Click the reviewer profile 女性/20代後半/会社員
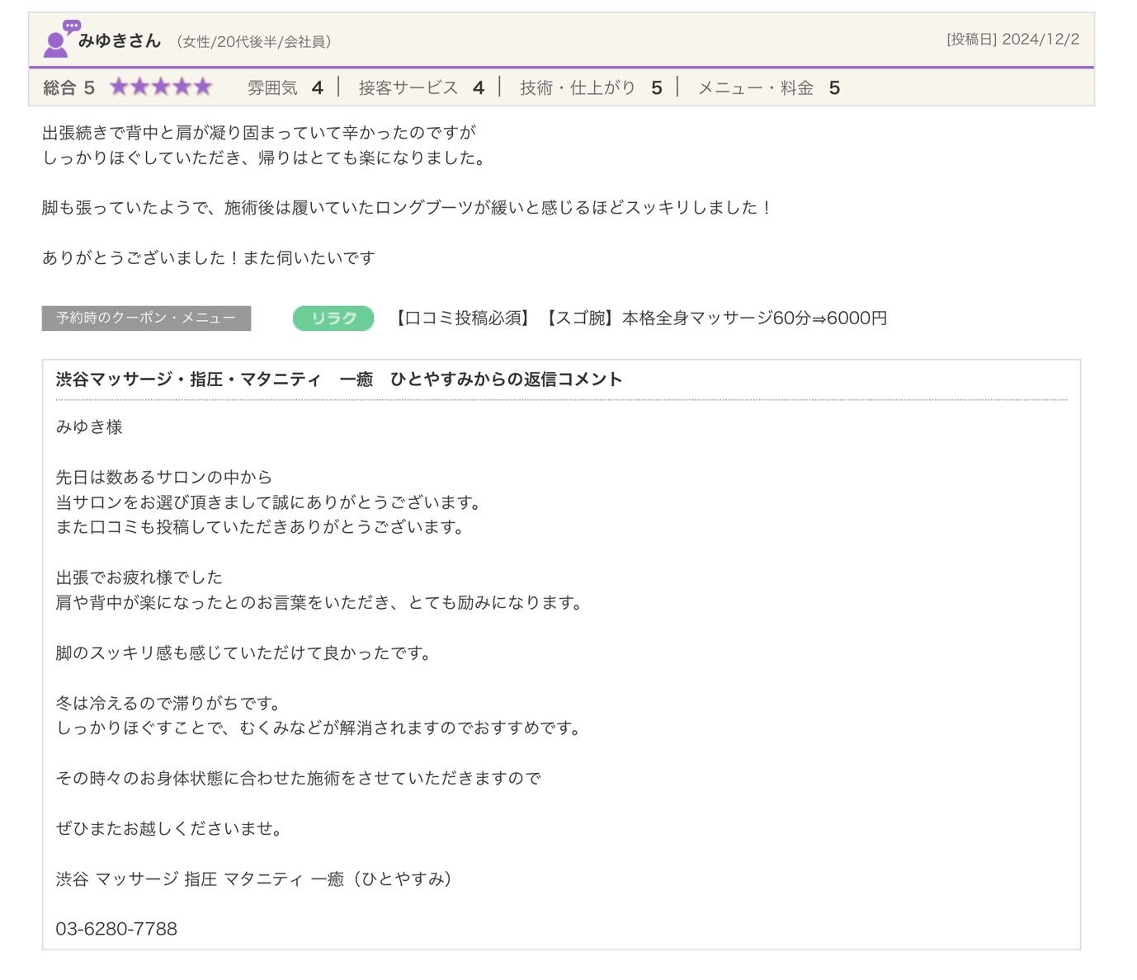The image size is (1137, 980). pyautogui.click(x=254, y=42)
